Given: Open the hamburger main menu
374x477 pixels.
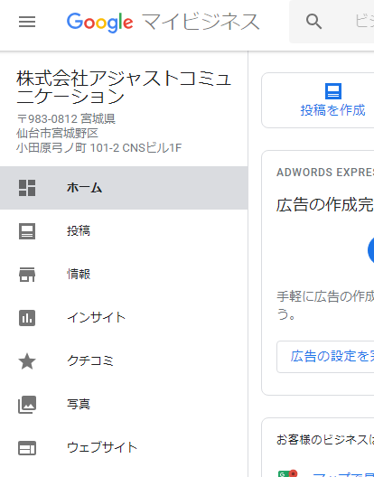Looking at the screenshot, I should click(27, 22).
